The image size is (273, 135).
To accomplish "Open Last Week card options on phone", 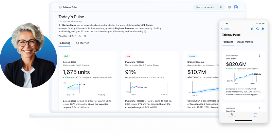I will coord(259,108).
